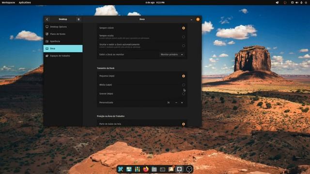Screen dimensions: 310x174
Task: Open the power menu icon in top bar
Action: tap(306, 2)
